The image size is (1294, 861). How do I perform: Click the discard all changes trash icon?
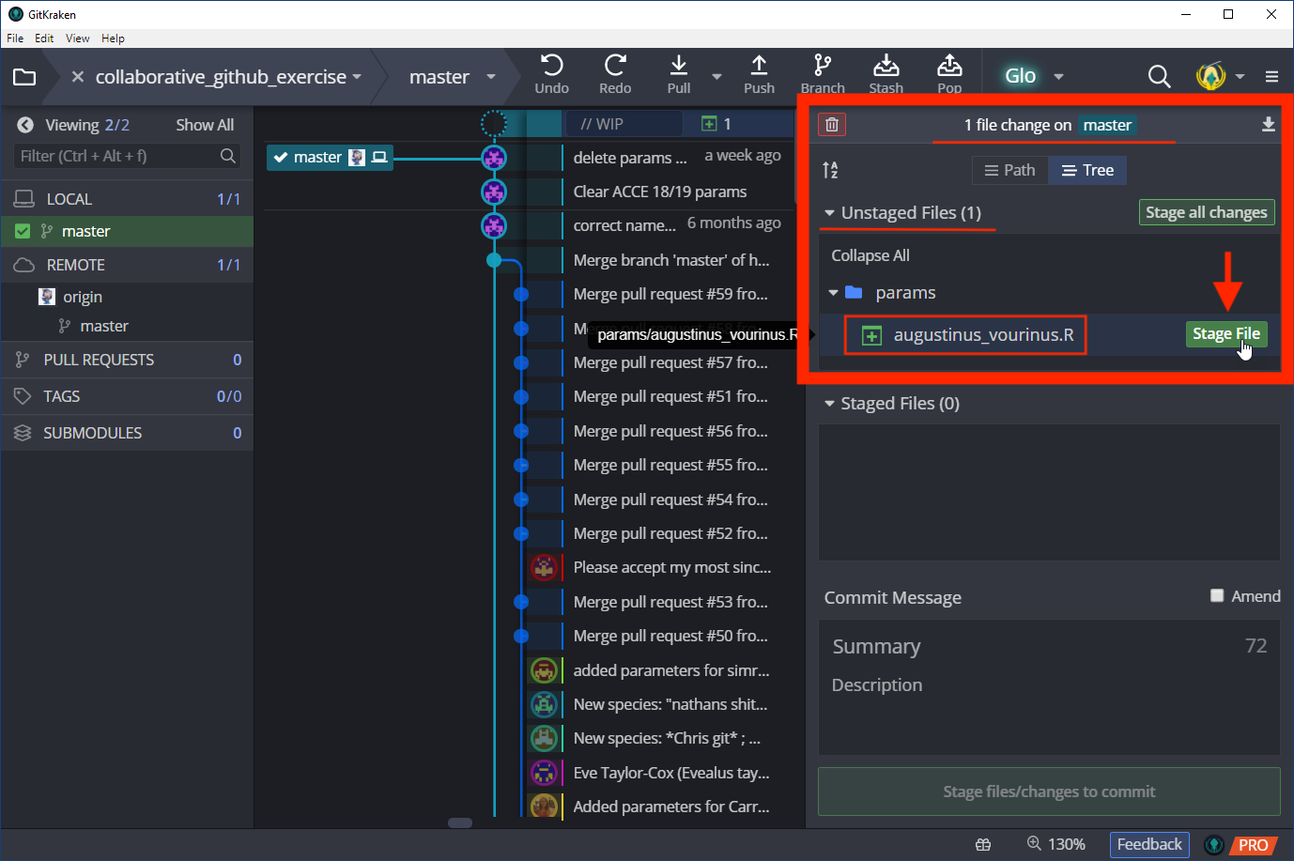832,124
